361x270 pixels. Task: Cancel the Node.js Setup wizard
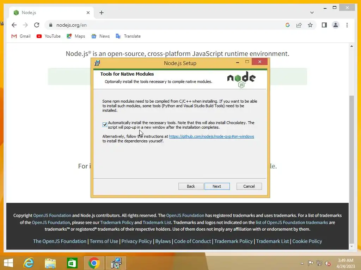click(x=249, y=186)
